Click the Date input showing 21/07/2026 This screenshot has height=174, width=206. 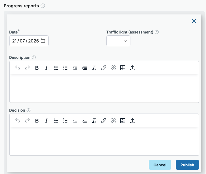point(29,41)
